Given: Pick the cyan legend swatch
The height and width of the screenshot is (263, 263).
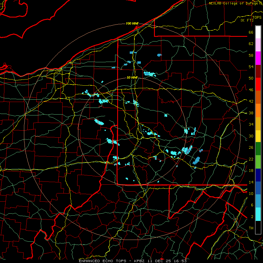Looking at the screenshot, I should 258,214.
